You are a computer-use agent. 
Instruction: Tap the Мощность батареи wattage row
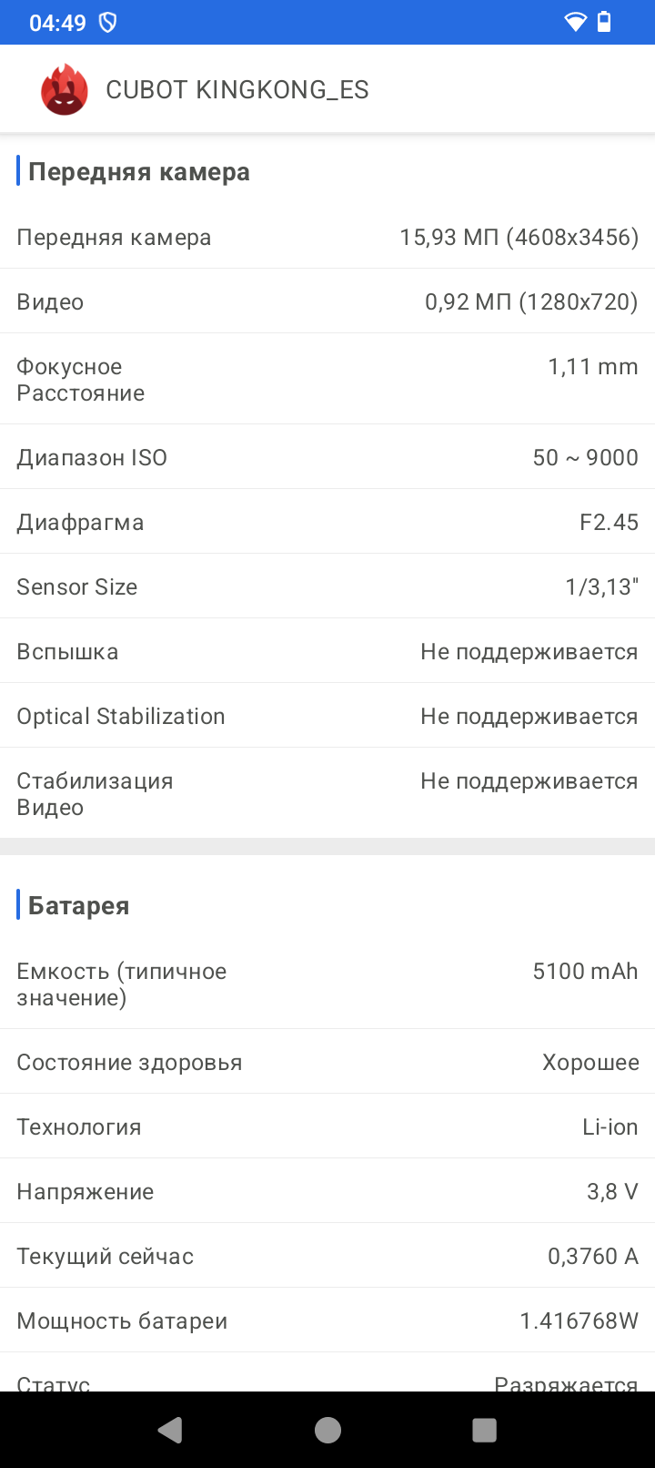(327, 1321)
